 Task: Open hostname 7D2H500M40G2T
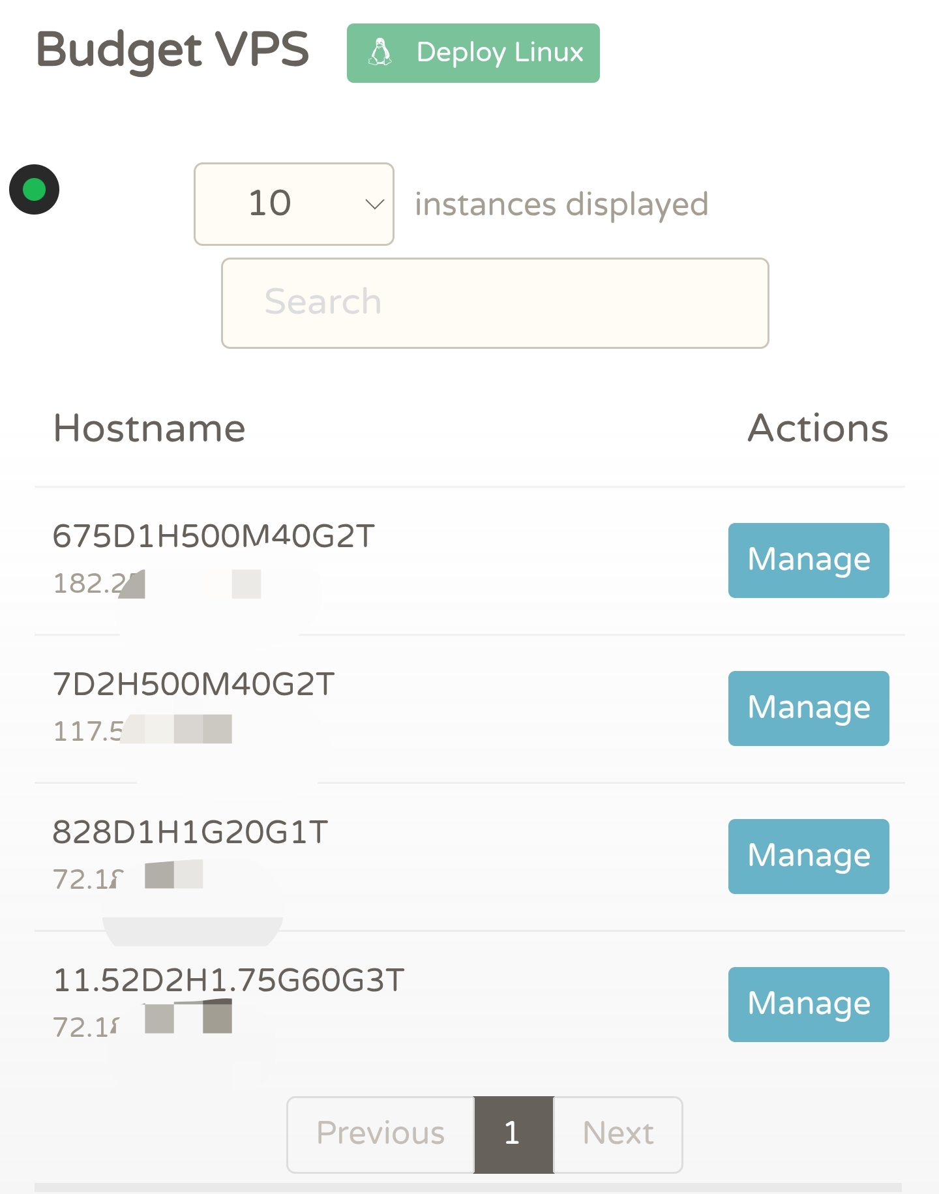coord(194,684)
